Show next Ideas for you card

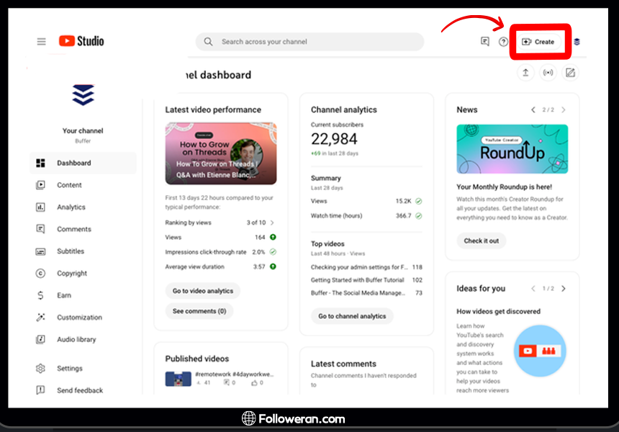coord(563,289)
